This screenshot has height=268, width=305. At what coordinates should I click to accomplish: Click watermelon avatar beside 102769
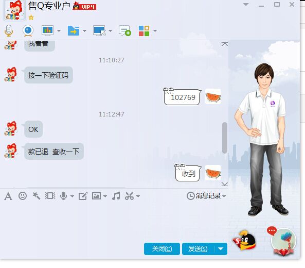coord(213,96)
